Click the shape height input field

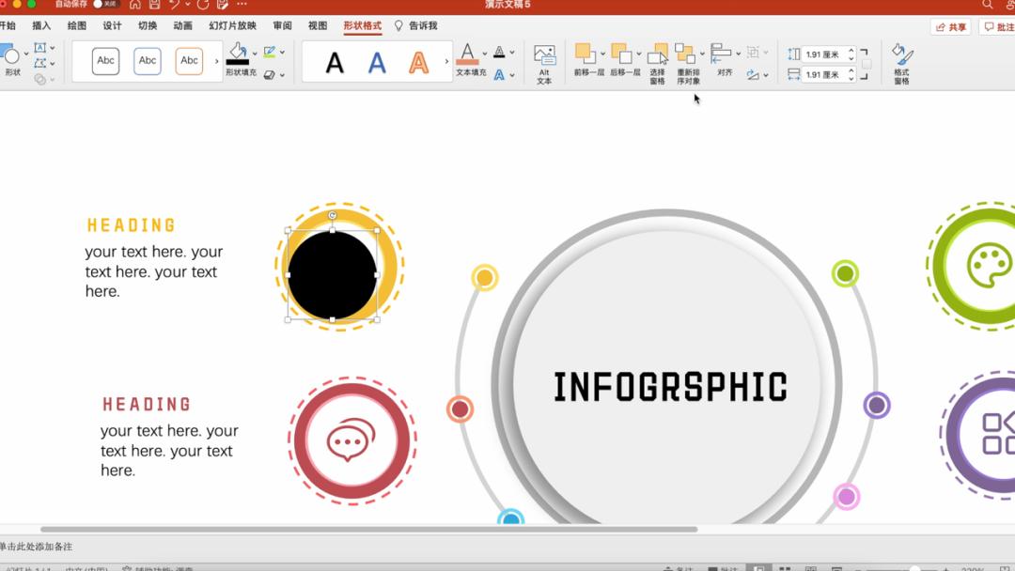(x=823, y=54)
